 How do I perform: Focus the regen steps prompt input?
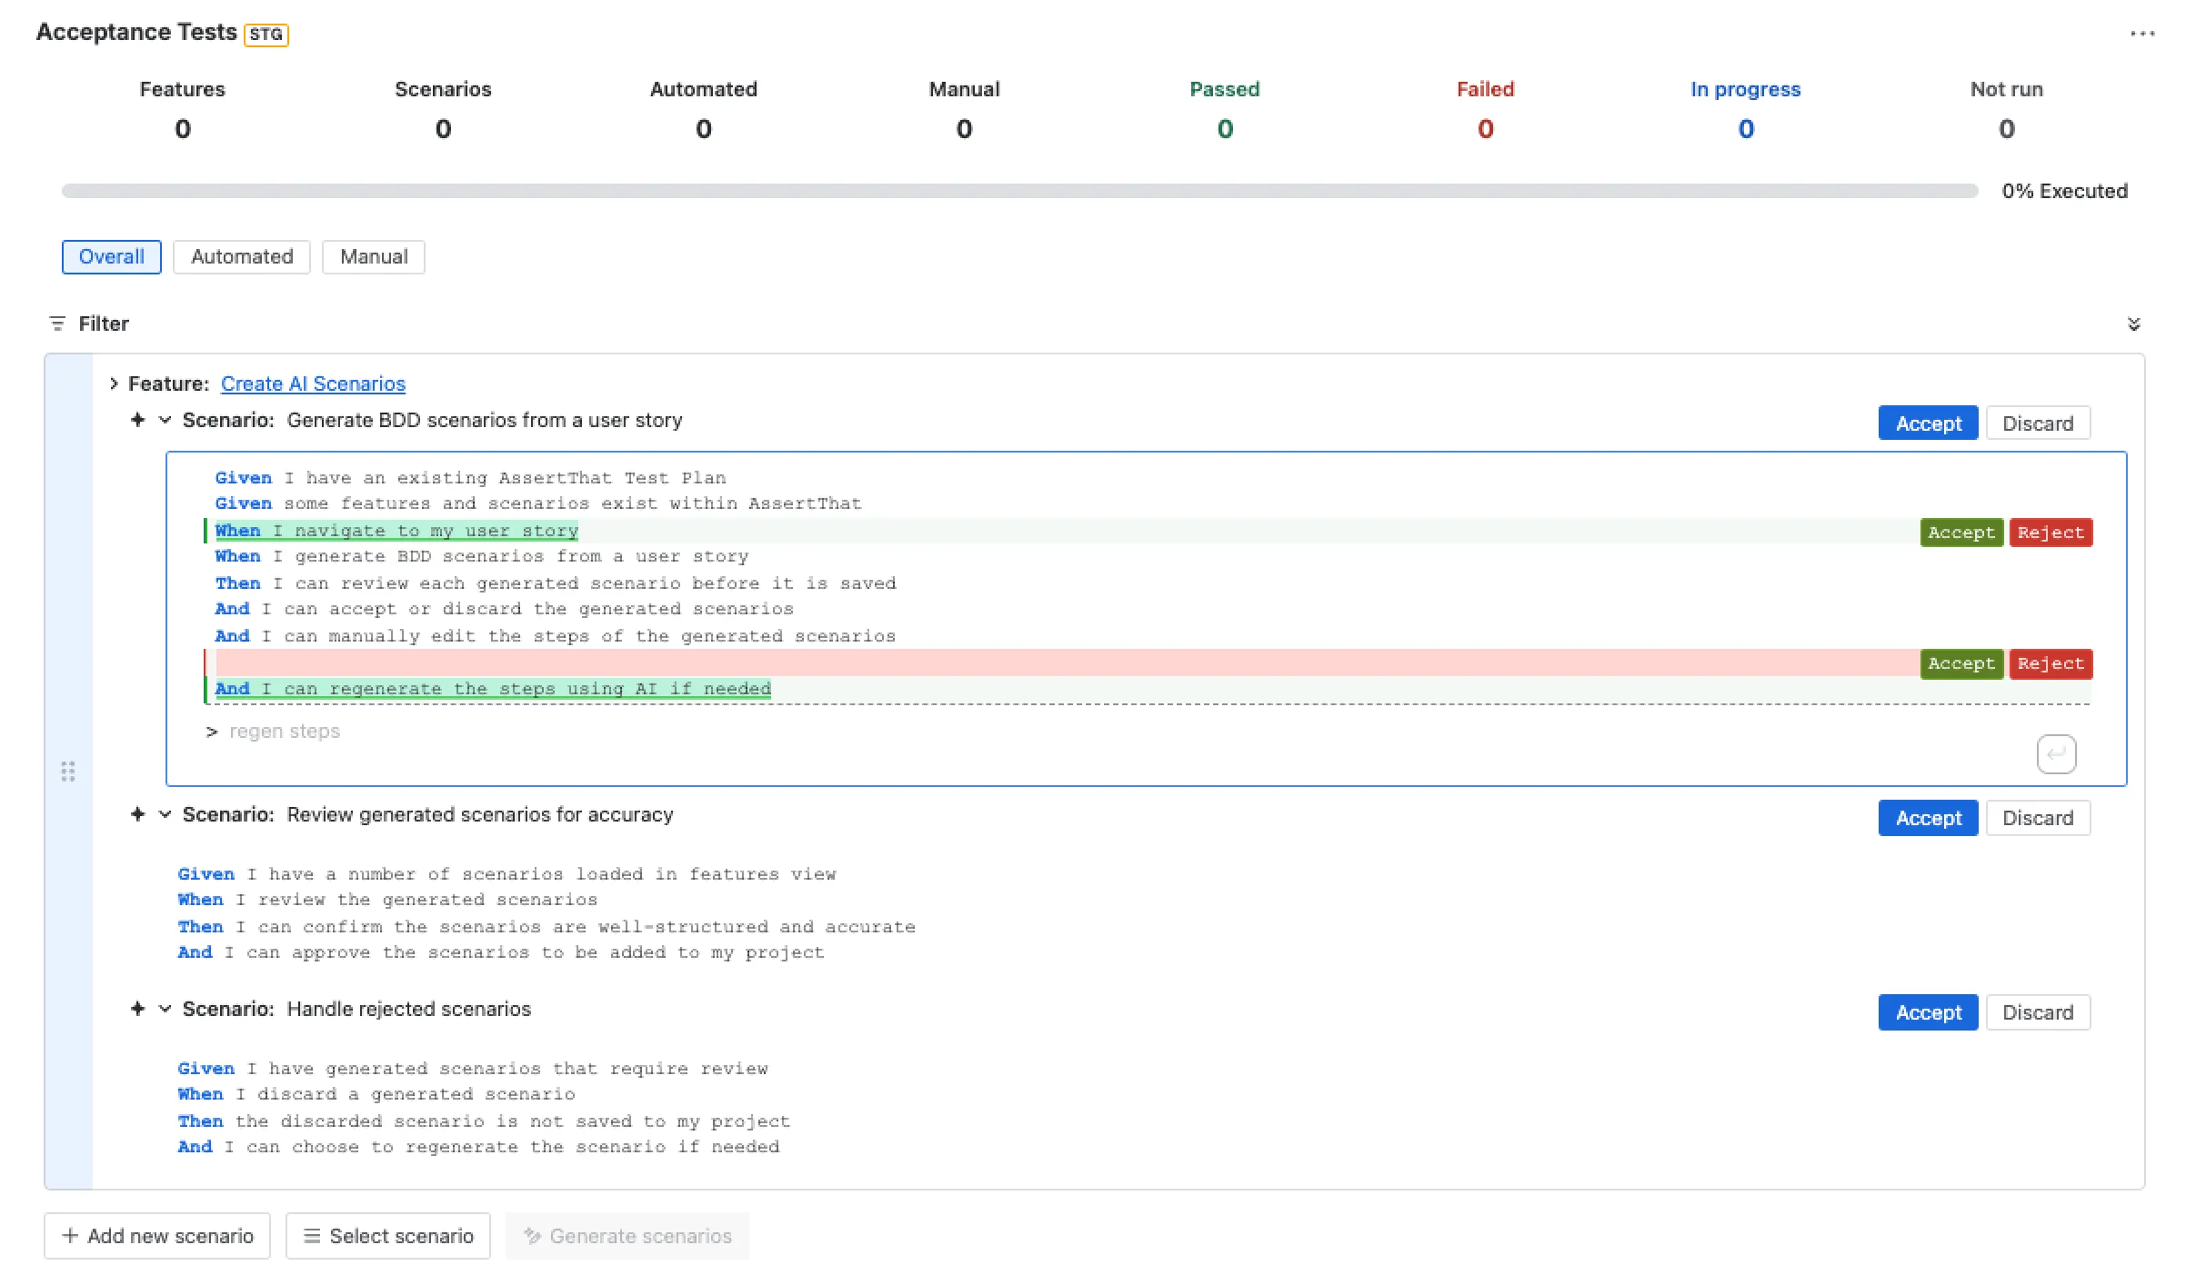[x=1118, y=732]
